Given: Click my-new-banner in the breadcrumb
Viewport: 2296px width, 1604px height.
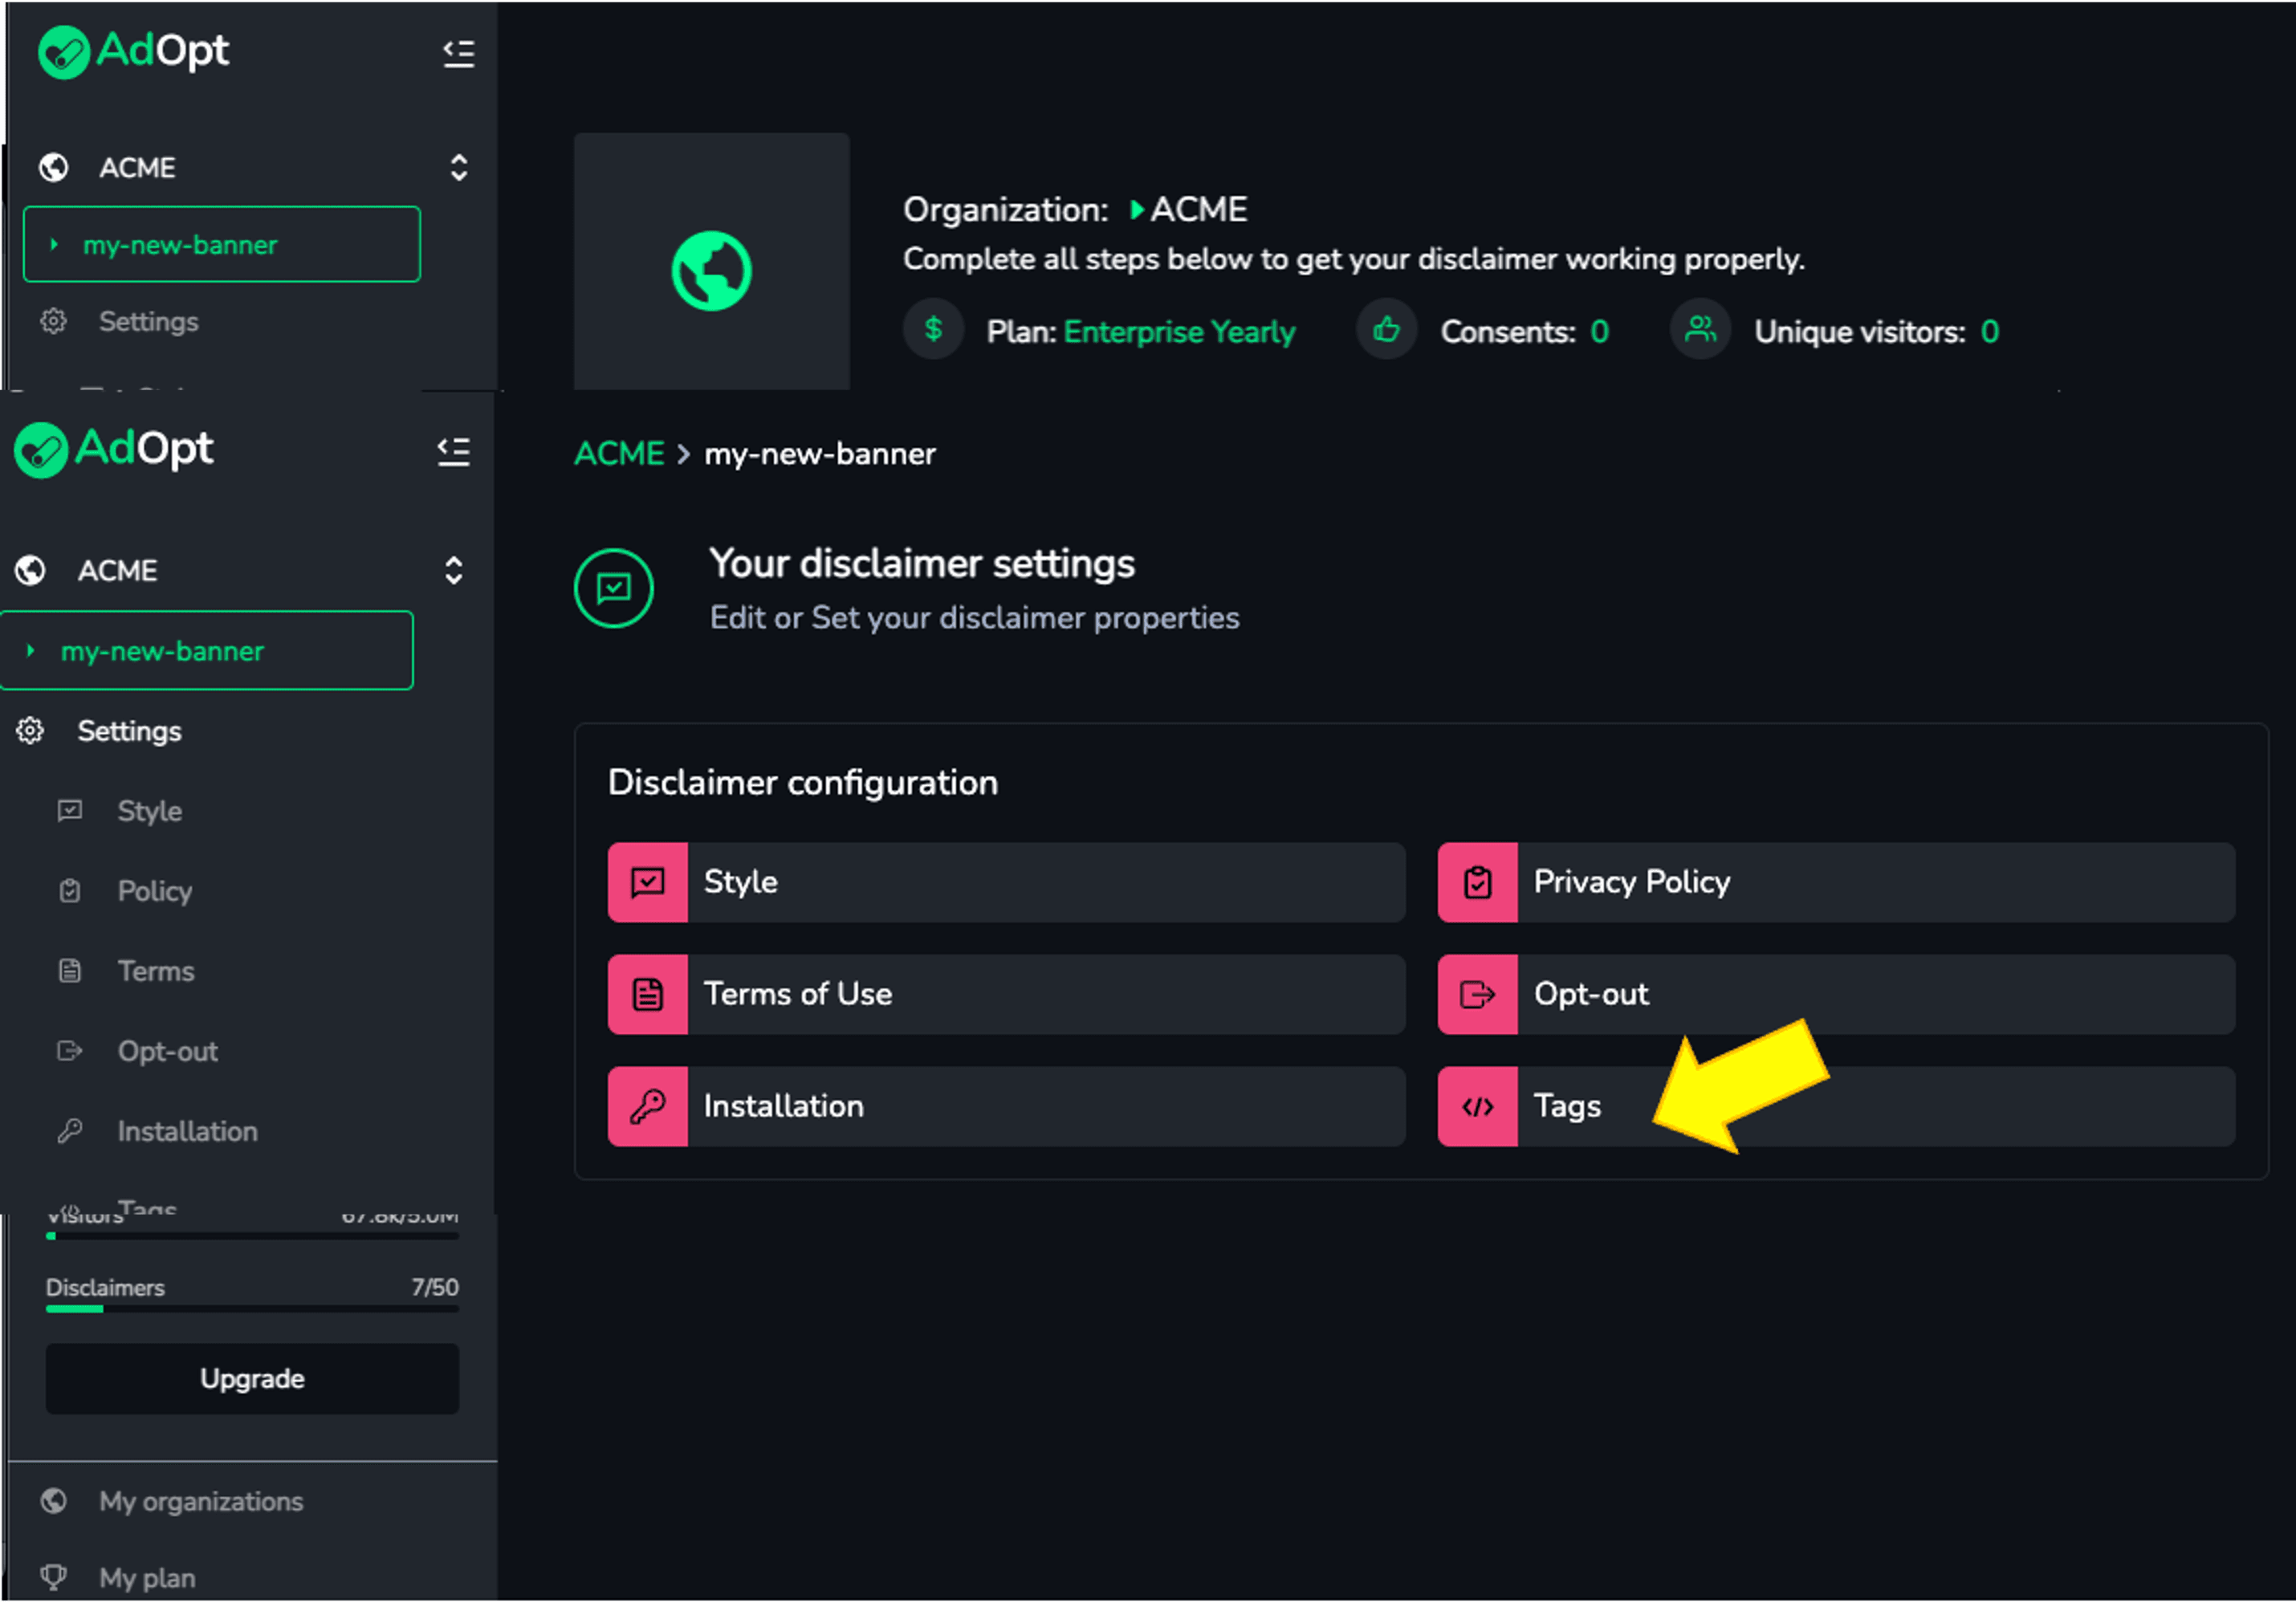Looking at the screenshot, I should click(x=820, y=454).
